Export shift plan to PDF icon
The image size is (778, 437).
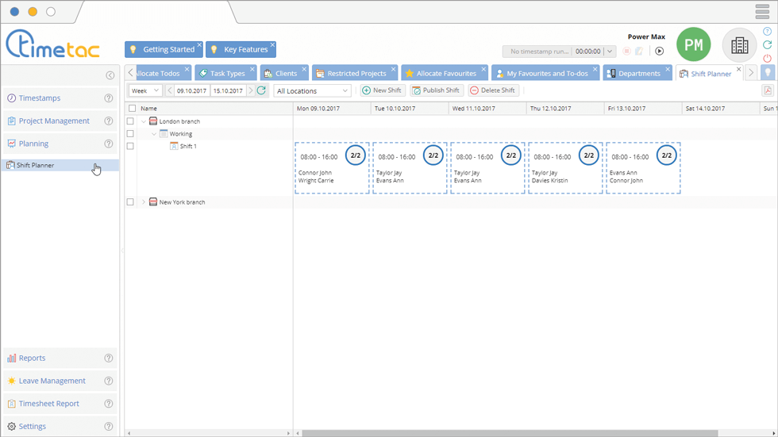768,90
